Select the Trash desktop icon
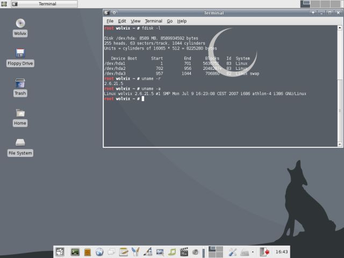 [x=20, y=87]
